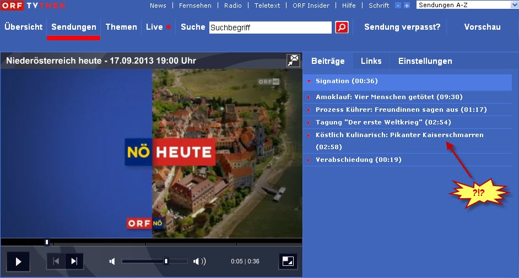Image resolution: width=519 pixels, height=278 pixels.
Task: Switch to the Beiträge tab
Action: 328,61
